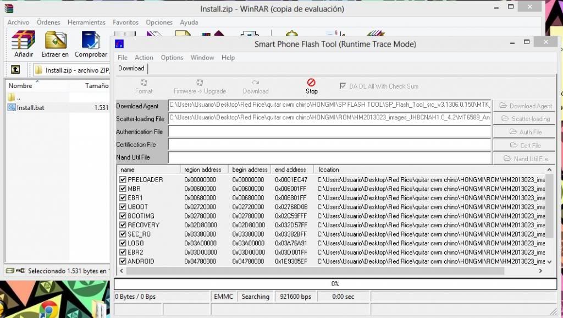Uncheck the UBOOT partition checkbox
This screenshot has width=563, height=318.
123,207
